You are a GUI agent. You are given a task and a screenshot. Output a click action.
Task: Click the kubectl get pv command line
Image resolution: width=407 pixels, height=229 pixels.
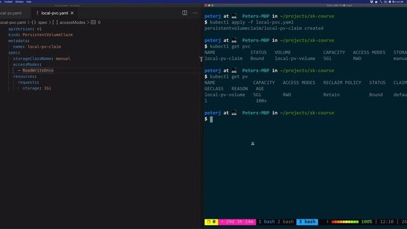click(x=229, y=76)
